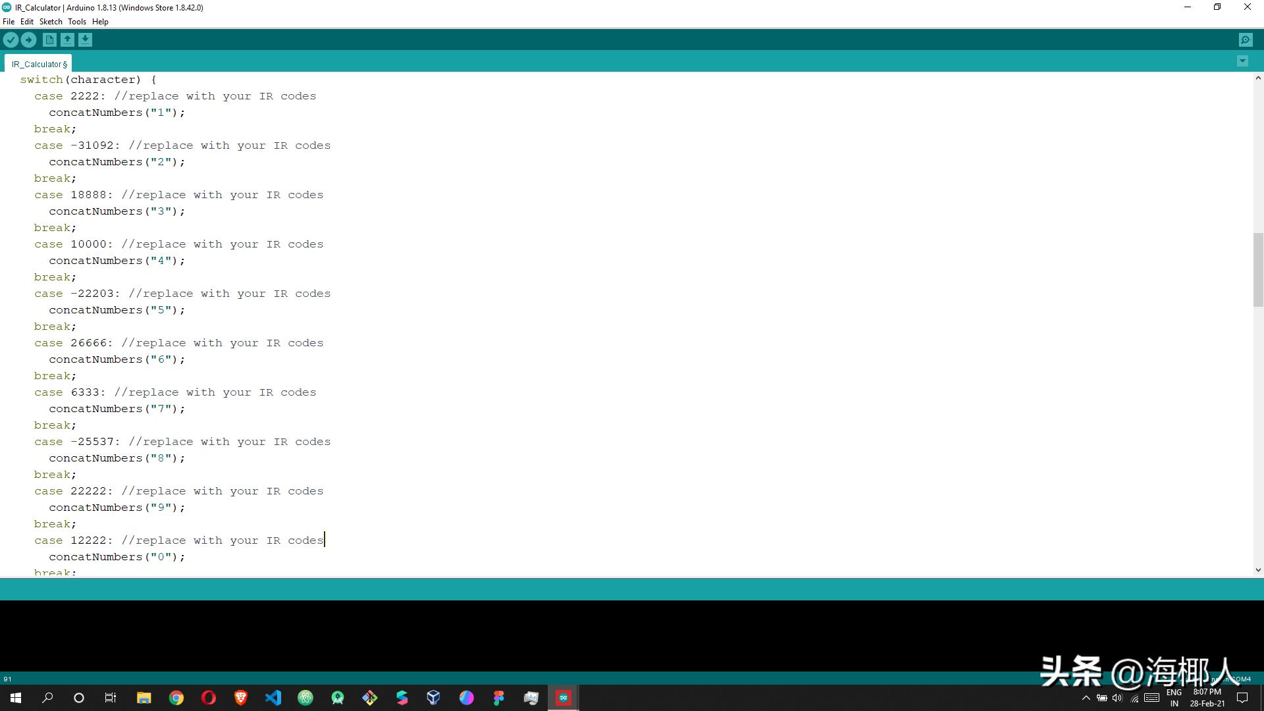Open the touch keyboard from the system tray
Screen dimensions: 1264x711
click(1151, 698)
